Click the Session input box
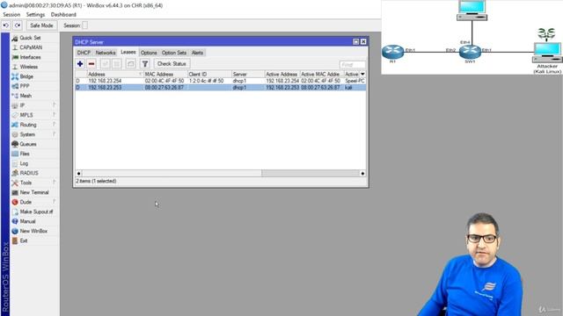The height and width of the screenshot is (316, 563). tap(84, 25)
